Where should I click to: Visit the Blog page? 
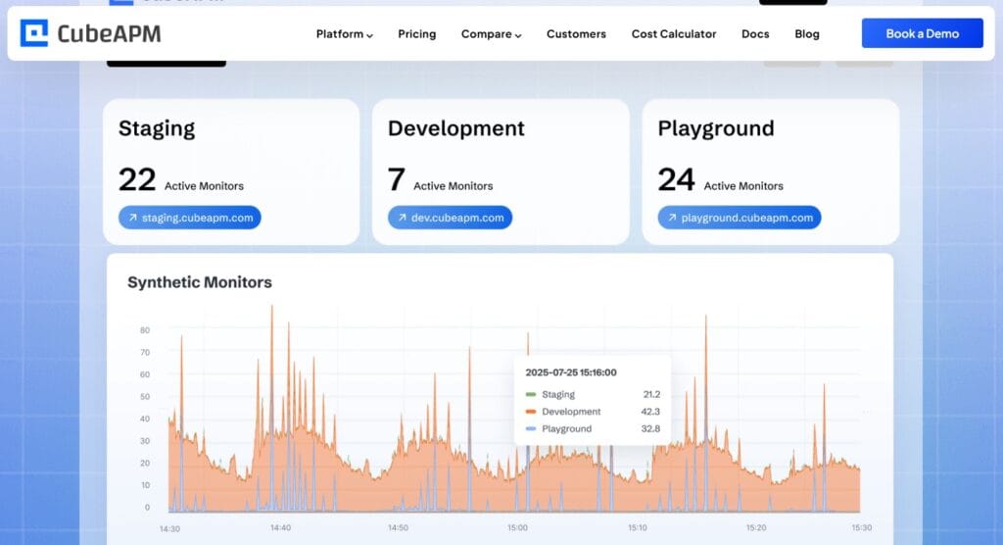[807, 34]
